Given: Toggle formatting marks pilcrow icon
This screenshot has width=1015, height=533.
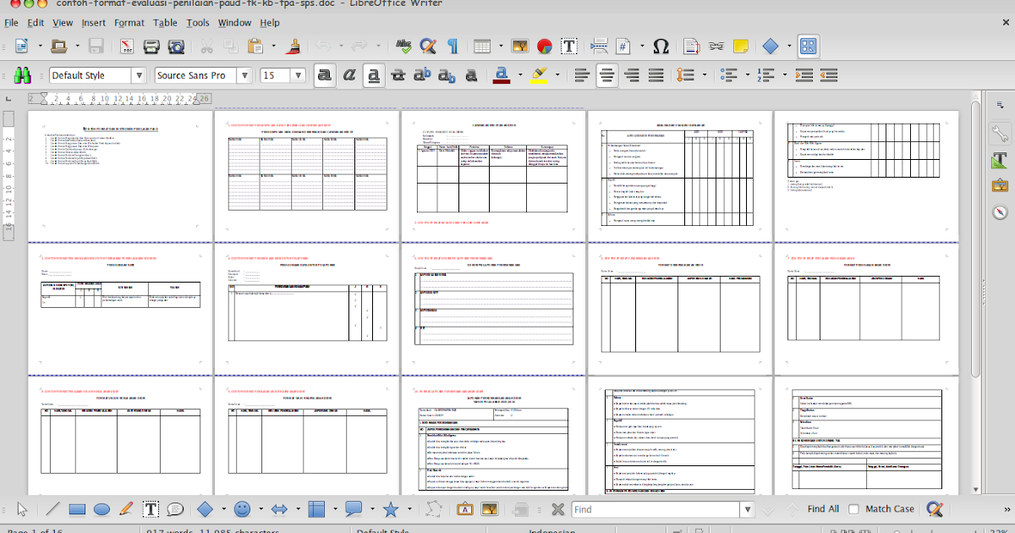Looking at the screenshot, I should pos(453,46).
